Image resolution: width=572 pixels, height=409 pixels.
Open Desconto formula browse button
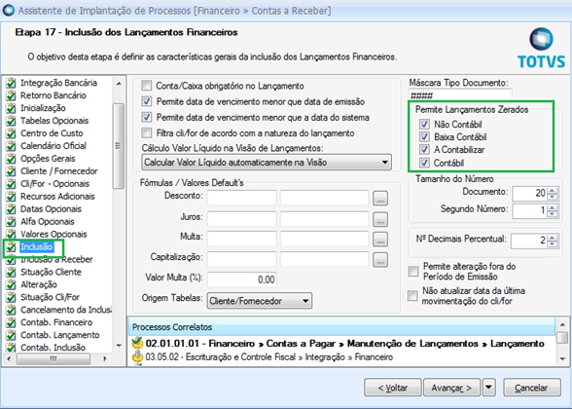[x=380, y=199]
